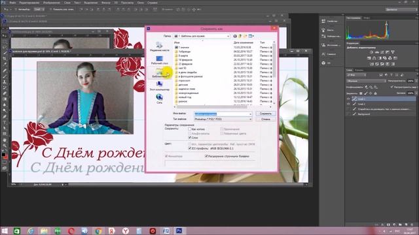Create a new folder in save dialog
Image resolution: width=419 pixels, height=235 pixels.
click(245, 36)
